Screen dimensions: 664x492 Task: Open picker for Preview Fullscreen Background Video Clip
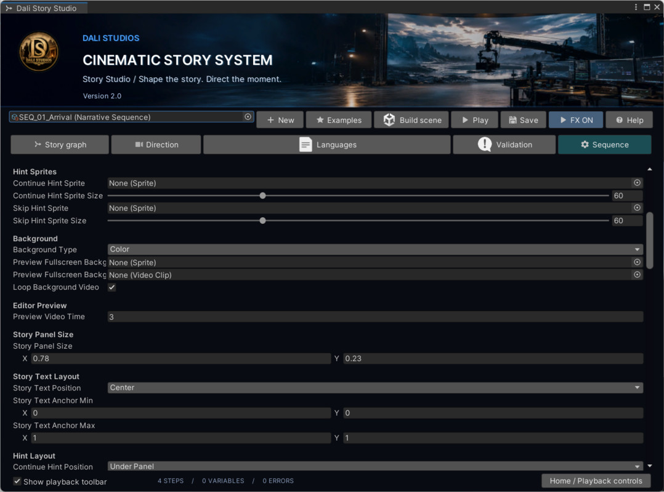[637, 275]
